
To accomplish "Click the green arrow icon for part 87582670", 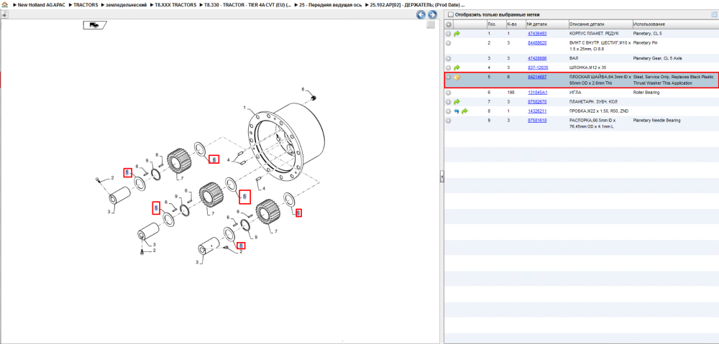I will [x=457, y=102].
